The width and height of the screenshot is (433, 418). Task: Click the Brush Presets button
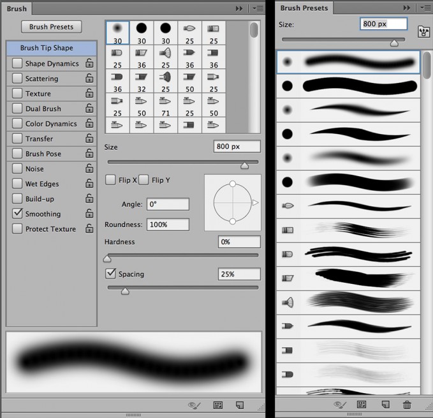(52, 27)
